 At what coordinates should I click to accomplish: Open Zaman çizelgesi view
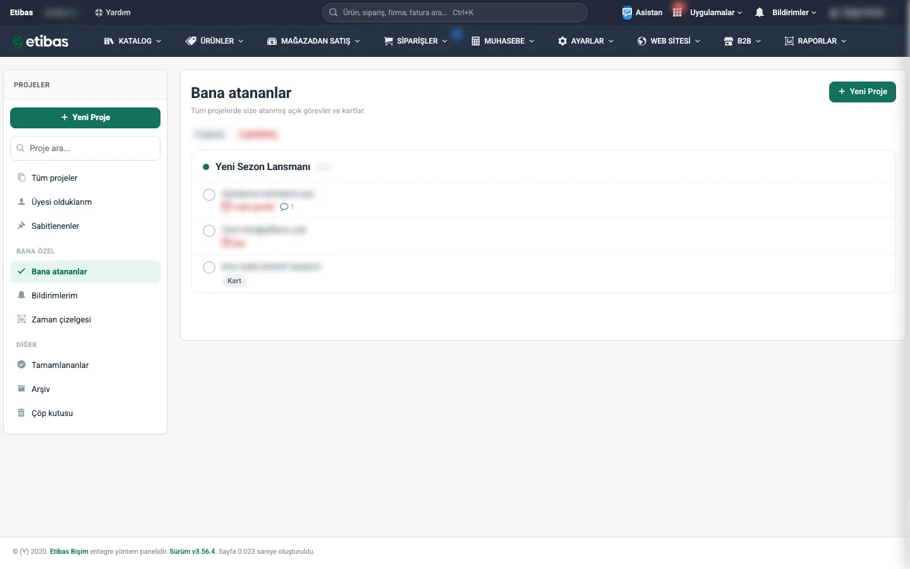85,320
